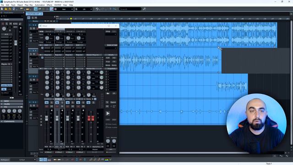Click the yellow playhead marker on timeline ruler
293x165 pixels.
[x=71, y=19]
